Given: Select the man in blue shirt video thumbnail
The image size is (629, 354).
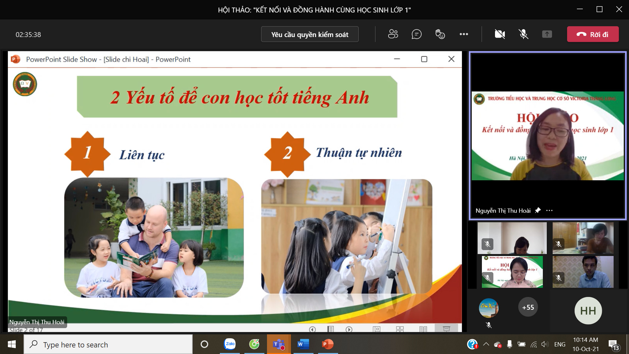Looking at the screenshot, I should pos(583,272).
